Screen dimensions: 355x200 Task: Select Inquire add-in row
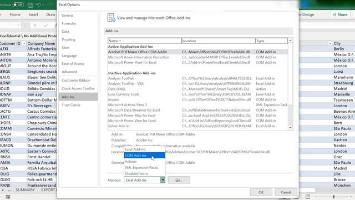pyautogui.click(x=197, y=99)
